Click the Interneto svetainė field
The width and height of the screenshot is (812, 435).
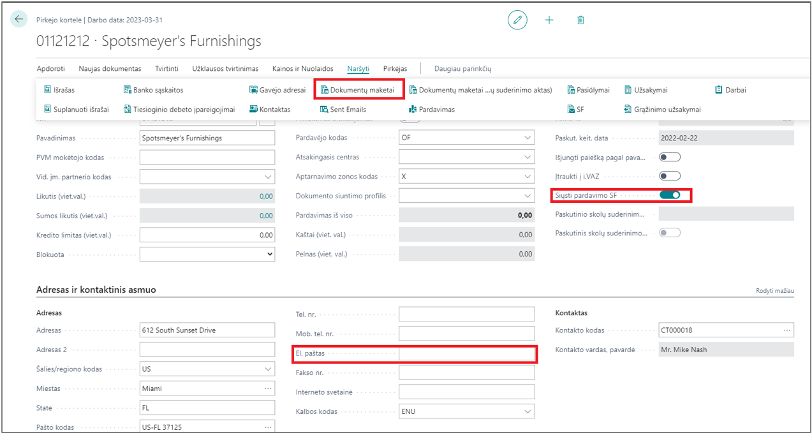click(466, 392)
